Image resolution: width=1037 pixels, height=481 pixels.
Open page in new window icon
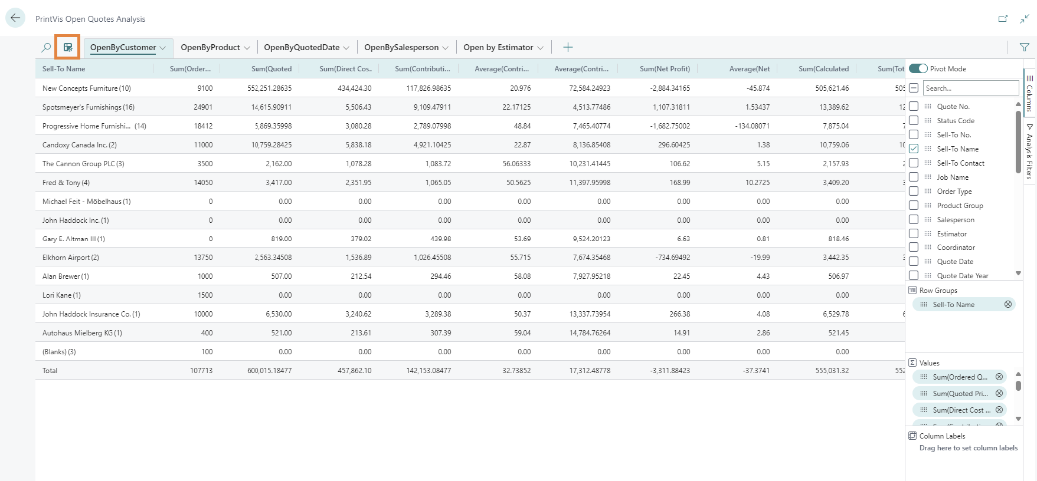pyautogui.click(x=1003, y=19)
